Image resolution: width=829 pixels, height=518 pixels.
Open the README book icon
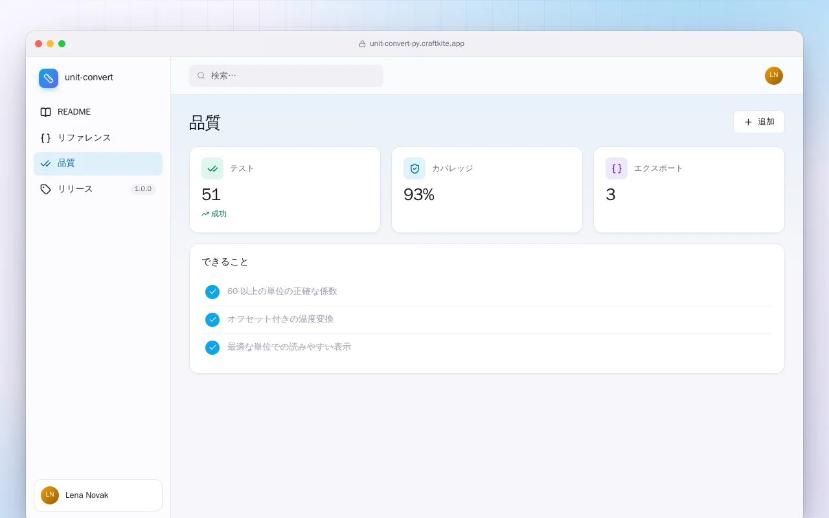(x=45, y=112)
